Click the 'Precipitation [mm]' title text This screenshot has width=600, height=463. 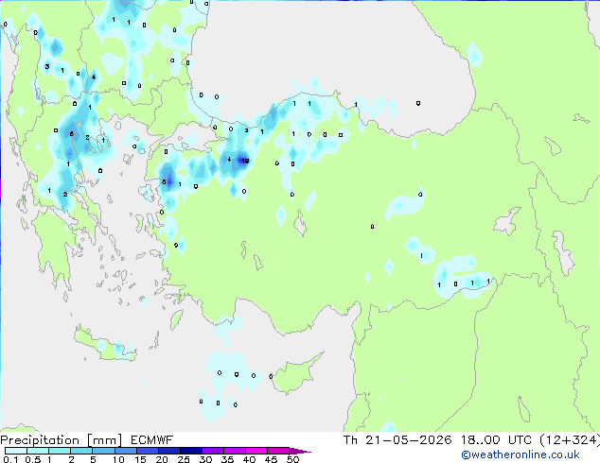(61, 440)
